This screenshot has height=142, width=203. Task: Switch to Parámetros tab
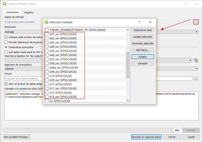(x=12, y=12)
